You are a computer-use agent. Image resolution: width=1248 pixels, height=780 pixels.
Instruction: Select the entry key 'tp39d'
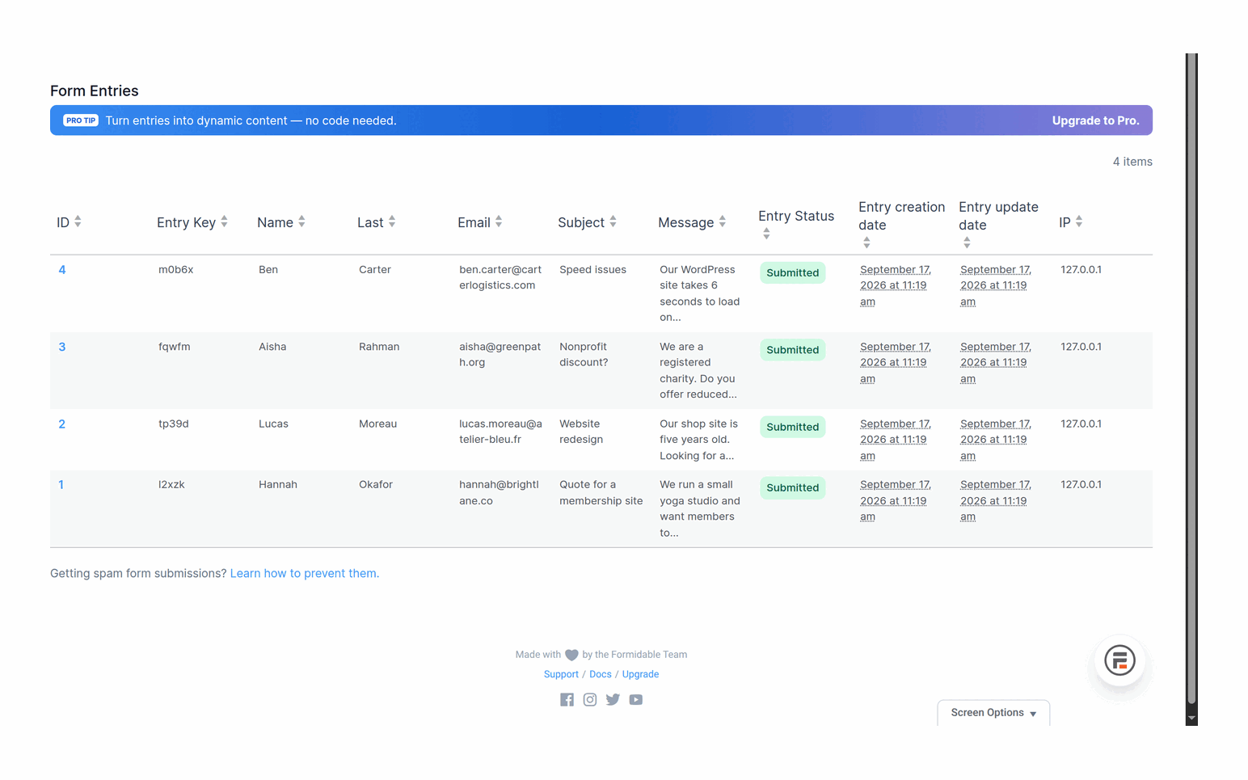click(174, 424)
